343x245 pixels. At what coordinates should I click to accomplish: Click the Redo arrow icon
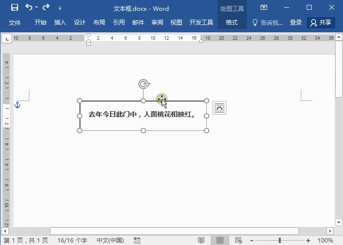tap(46, 7)
